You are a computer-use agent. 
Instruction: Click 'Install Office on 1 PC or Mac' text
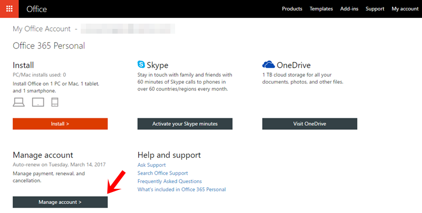click(x=56, y=87)
